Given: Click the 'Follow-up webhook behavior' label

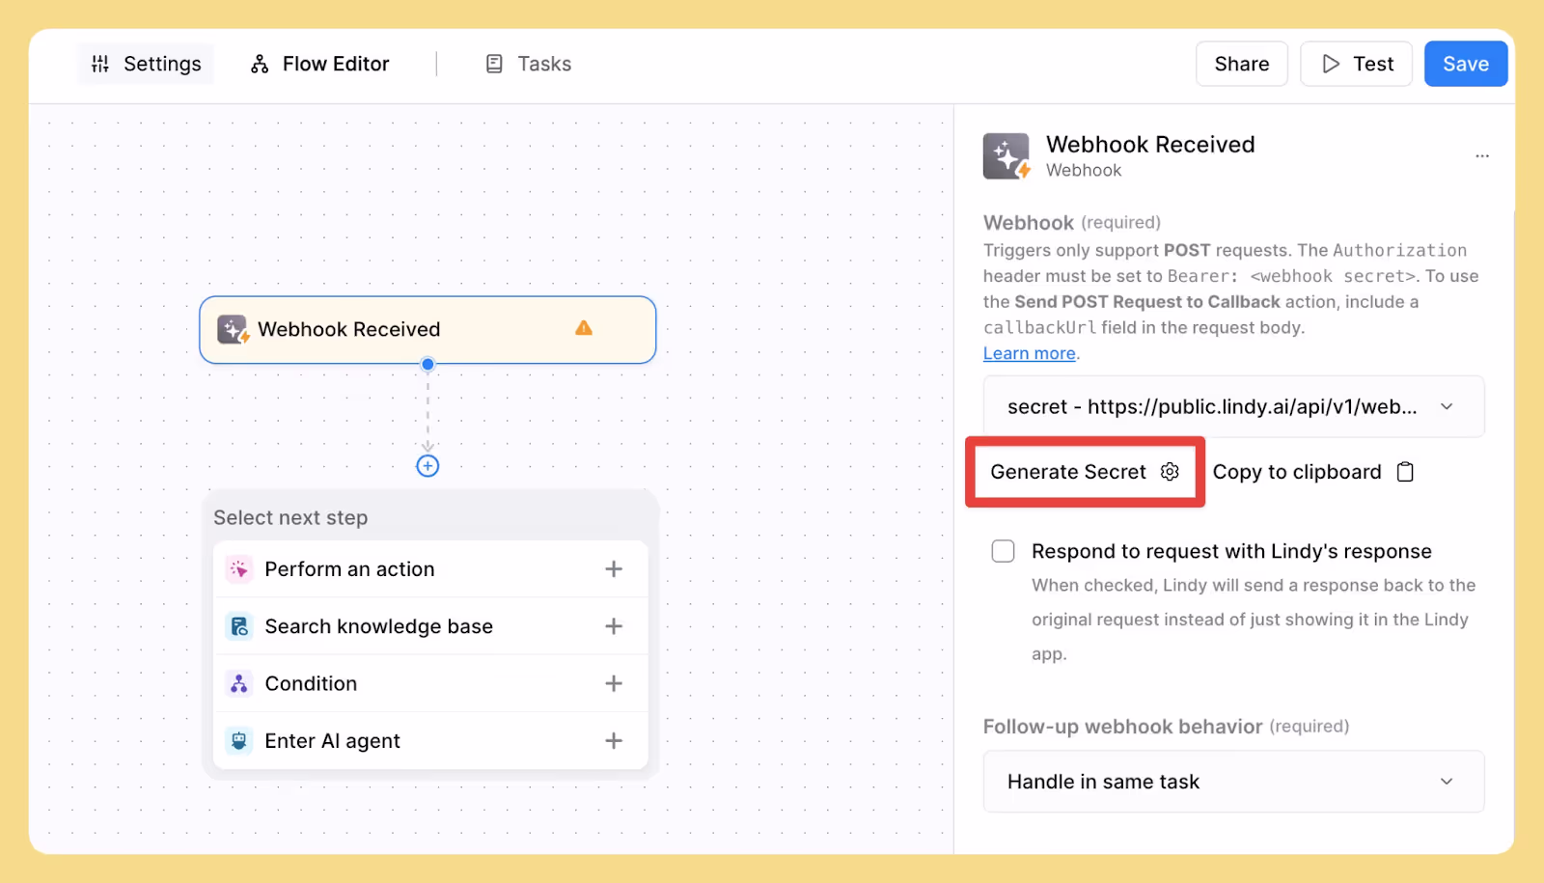Looking at the screenshot, I should tap(1122, 727).
